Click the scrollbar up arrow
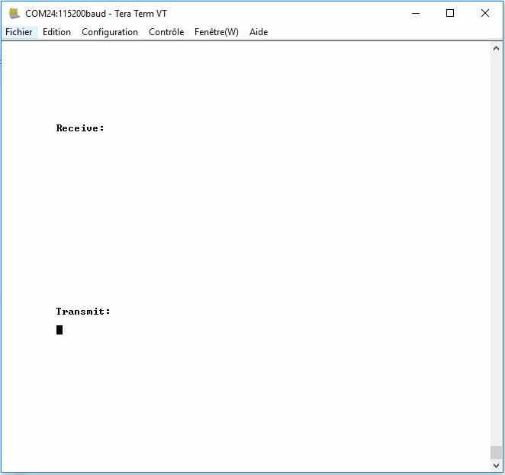 click(x=496, y=48)
